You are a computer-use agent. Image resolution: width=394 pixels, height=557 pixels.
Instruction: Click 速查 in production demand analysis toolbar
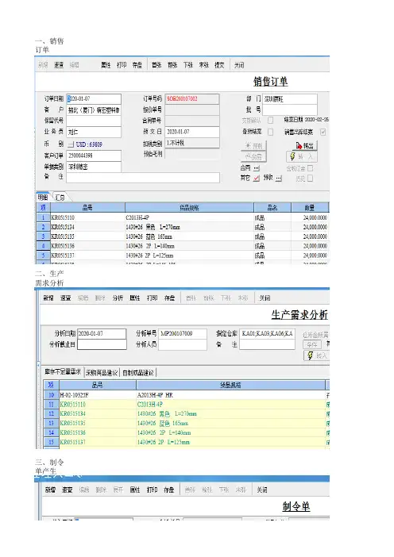click(x=65, y=298)
